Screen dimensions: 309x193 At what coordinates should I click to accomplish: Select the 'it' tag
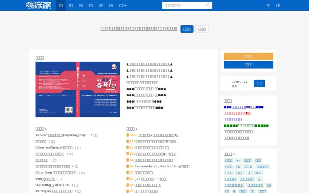(234, 191)
